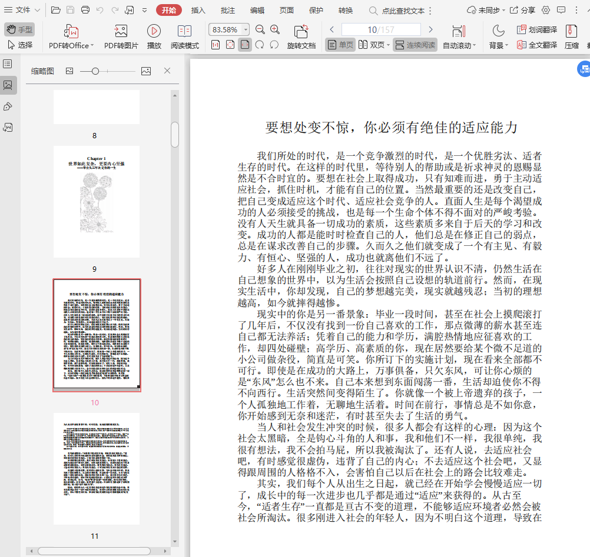Toggle 连续阅读 continuous reading mode
This screenshot has width=590, height=557.
click(415, 45)
